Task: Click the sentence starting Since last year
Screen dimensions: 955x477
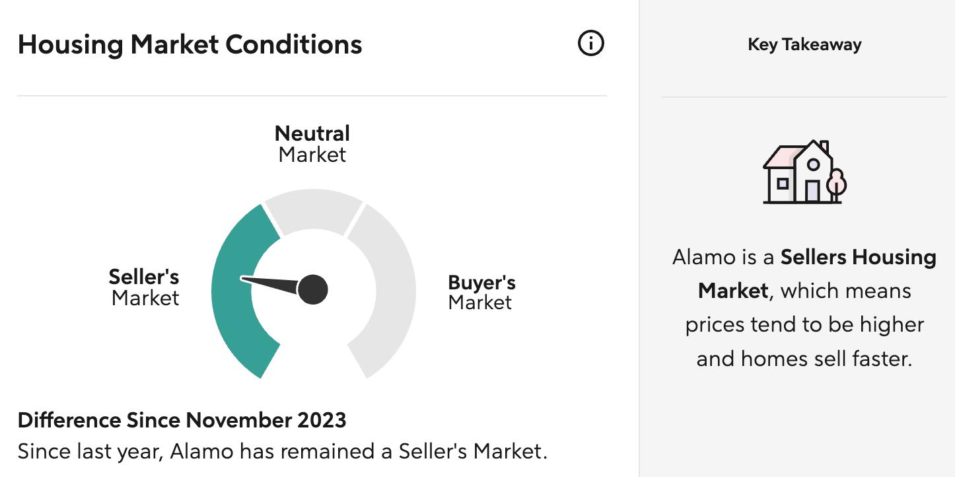Action: 282,452
